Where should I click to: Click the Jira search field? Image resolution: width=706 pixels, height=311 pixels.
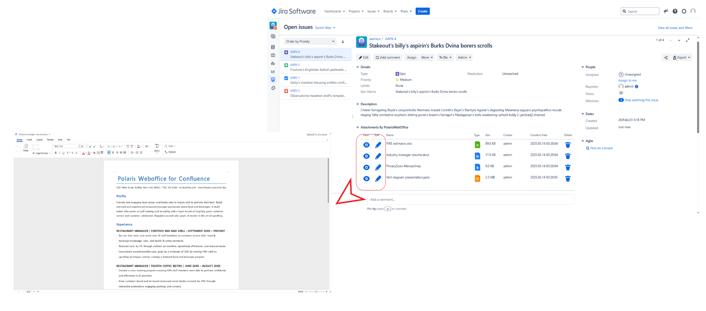pyautogui.click(x=640, y=11)
